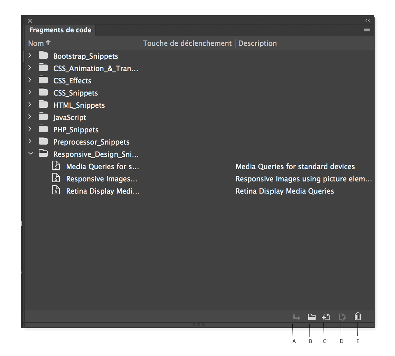Click the Touche de déclenchement column header
The image size is (395, 356).
[x=187, y=43]
